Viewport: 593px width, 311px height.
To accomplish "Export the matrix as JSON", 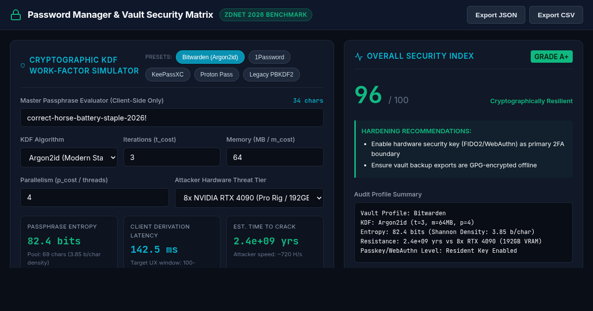I will (x=496, y=15).
